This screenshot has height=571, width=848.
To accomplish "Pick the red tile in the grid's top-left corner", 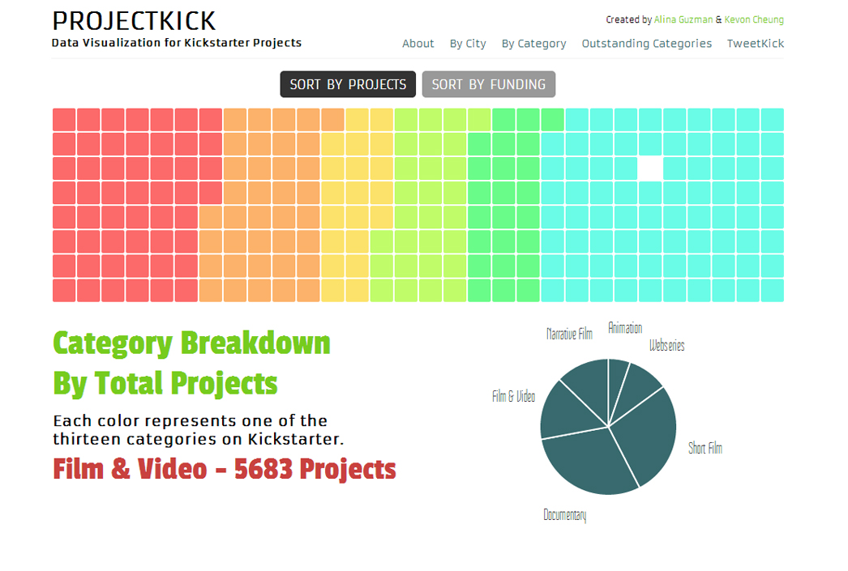I will pyautogui.click(x=64, y=119).
